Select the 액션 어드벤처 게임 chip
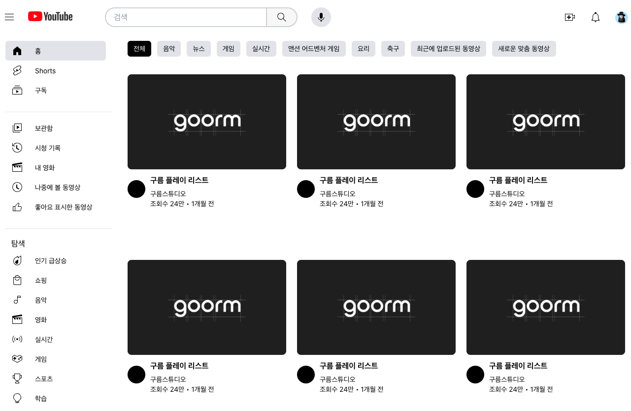This screenshot has height=411, width=631. [x=314, y=49]
